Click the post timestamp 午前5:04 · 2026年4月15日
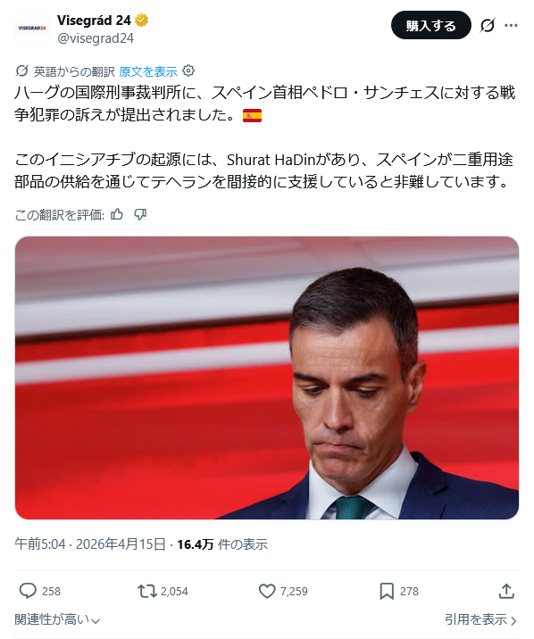The height and width of the screenshot is (639, 534). [x=90, y=544]
